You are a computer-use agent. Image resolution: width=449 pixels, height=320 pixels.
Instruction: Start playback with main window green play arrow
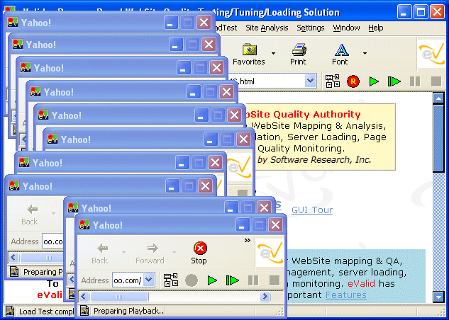pyautogui.click(x=374, y=81)
